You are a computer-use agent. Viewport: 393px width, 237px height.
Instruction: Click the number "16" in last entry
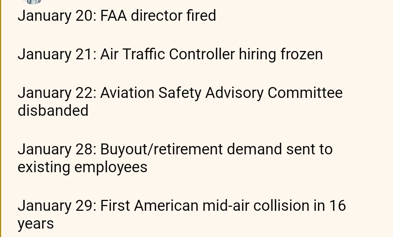[x=337, y=206]
